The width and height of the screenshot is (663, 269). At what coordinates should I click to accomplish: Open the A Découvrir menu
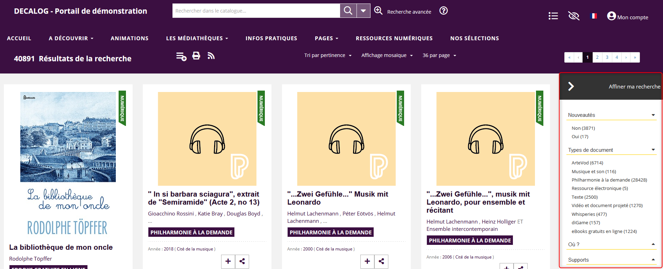tap(71, 38)
